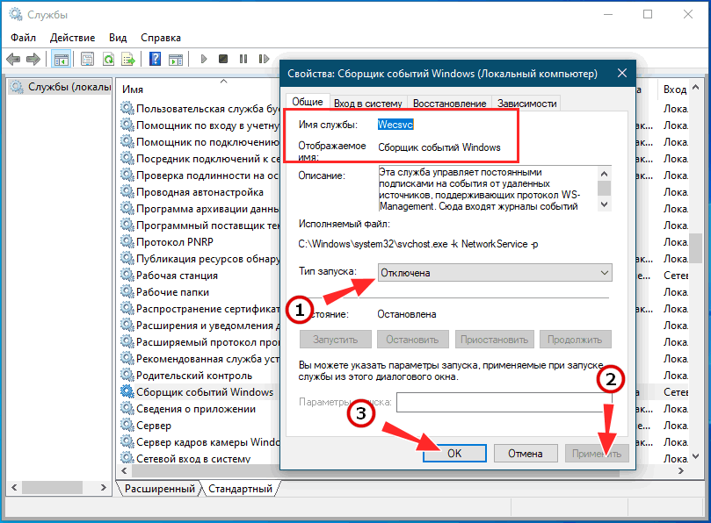Select Сервер кадров камеры Windows row
Image resolution: width=711 pixels, height=523 pixels.
(198, 441)
